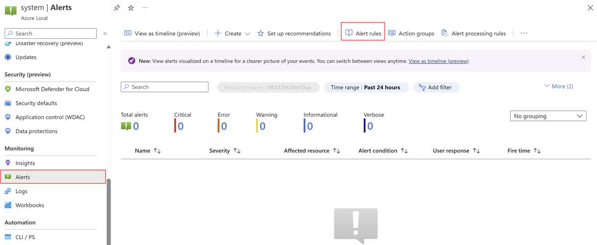
Task: Click the Insights lightbulb icon in the sidebar
Action: [8, 163]
